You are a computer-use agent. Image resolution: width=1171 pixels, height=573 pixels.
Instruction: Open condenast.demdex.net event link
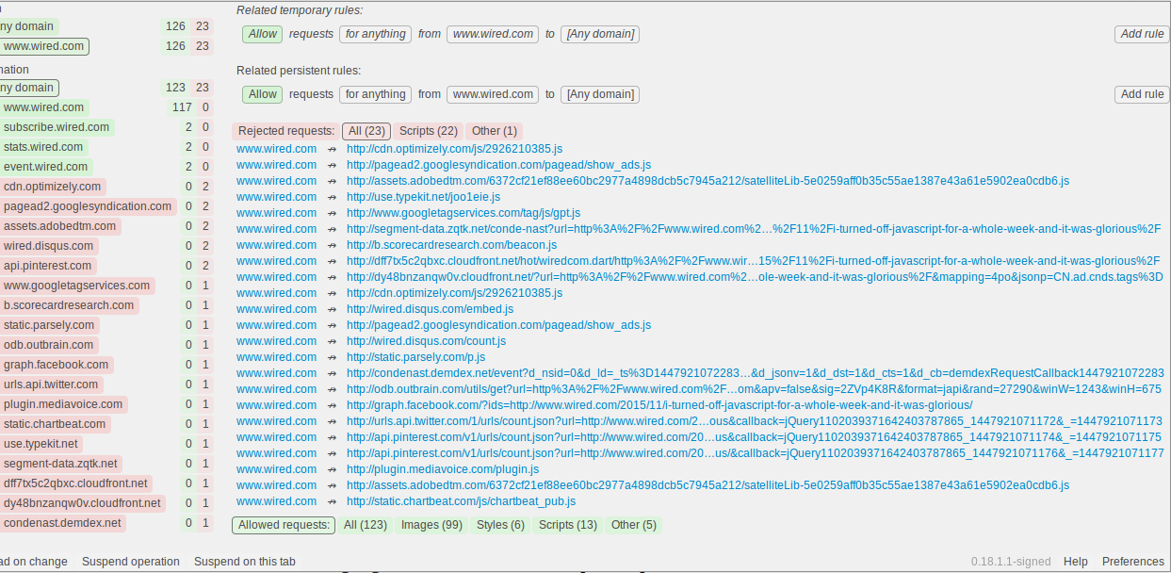(x=756, y=373)
